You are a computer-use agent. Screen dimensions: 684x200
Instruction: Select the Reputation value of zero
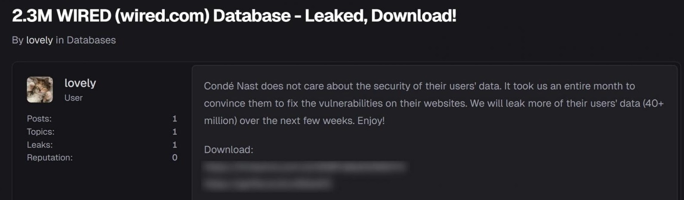pyautogui.click(x=175, y=158)
